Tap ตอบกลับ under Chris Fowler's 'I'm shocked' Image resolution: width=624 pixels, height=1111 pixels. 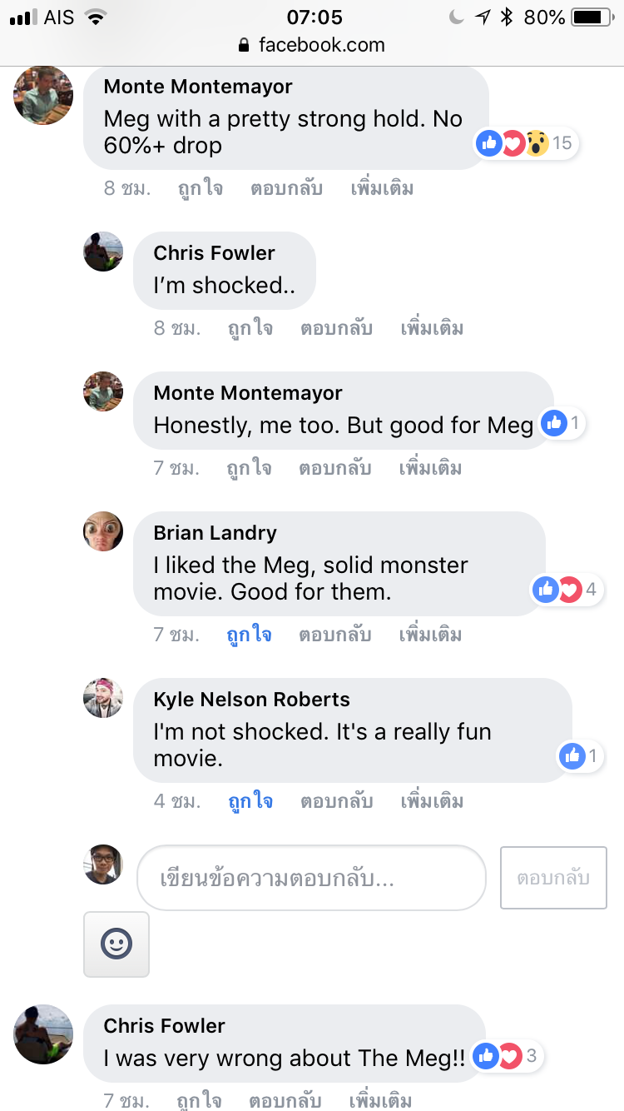[x=336, y=328]
